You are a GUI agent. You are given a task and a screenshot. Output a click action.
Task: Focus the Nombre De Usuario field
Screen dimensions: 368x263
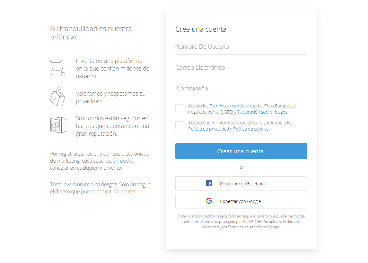[241, 47]
